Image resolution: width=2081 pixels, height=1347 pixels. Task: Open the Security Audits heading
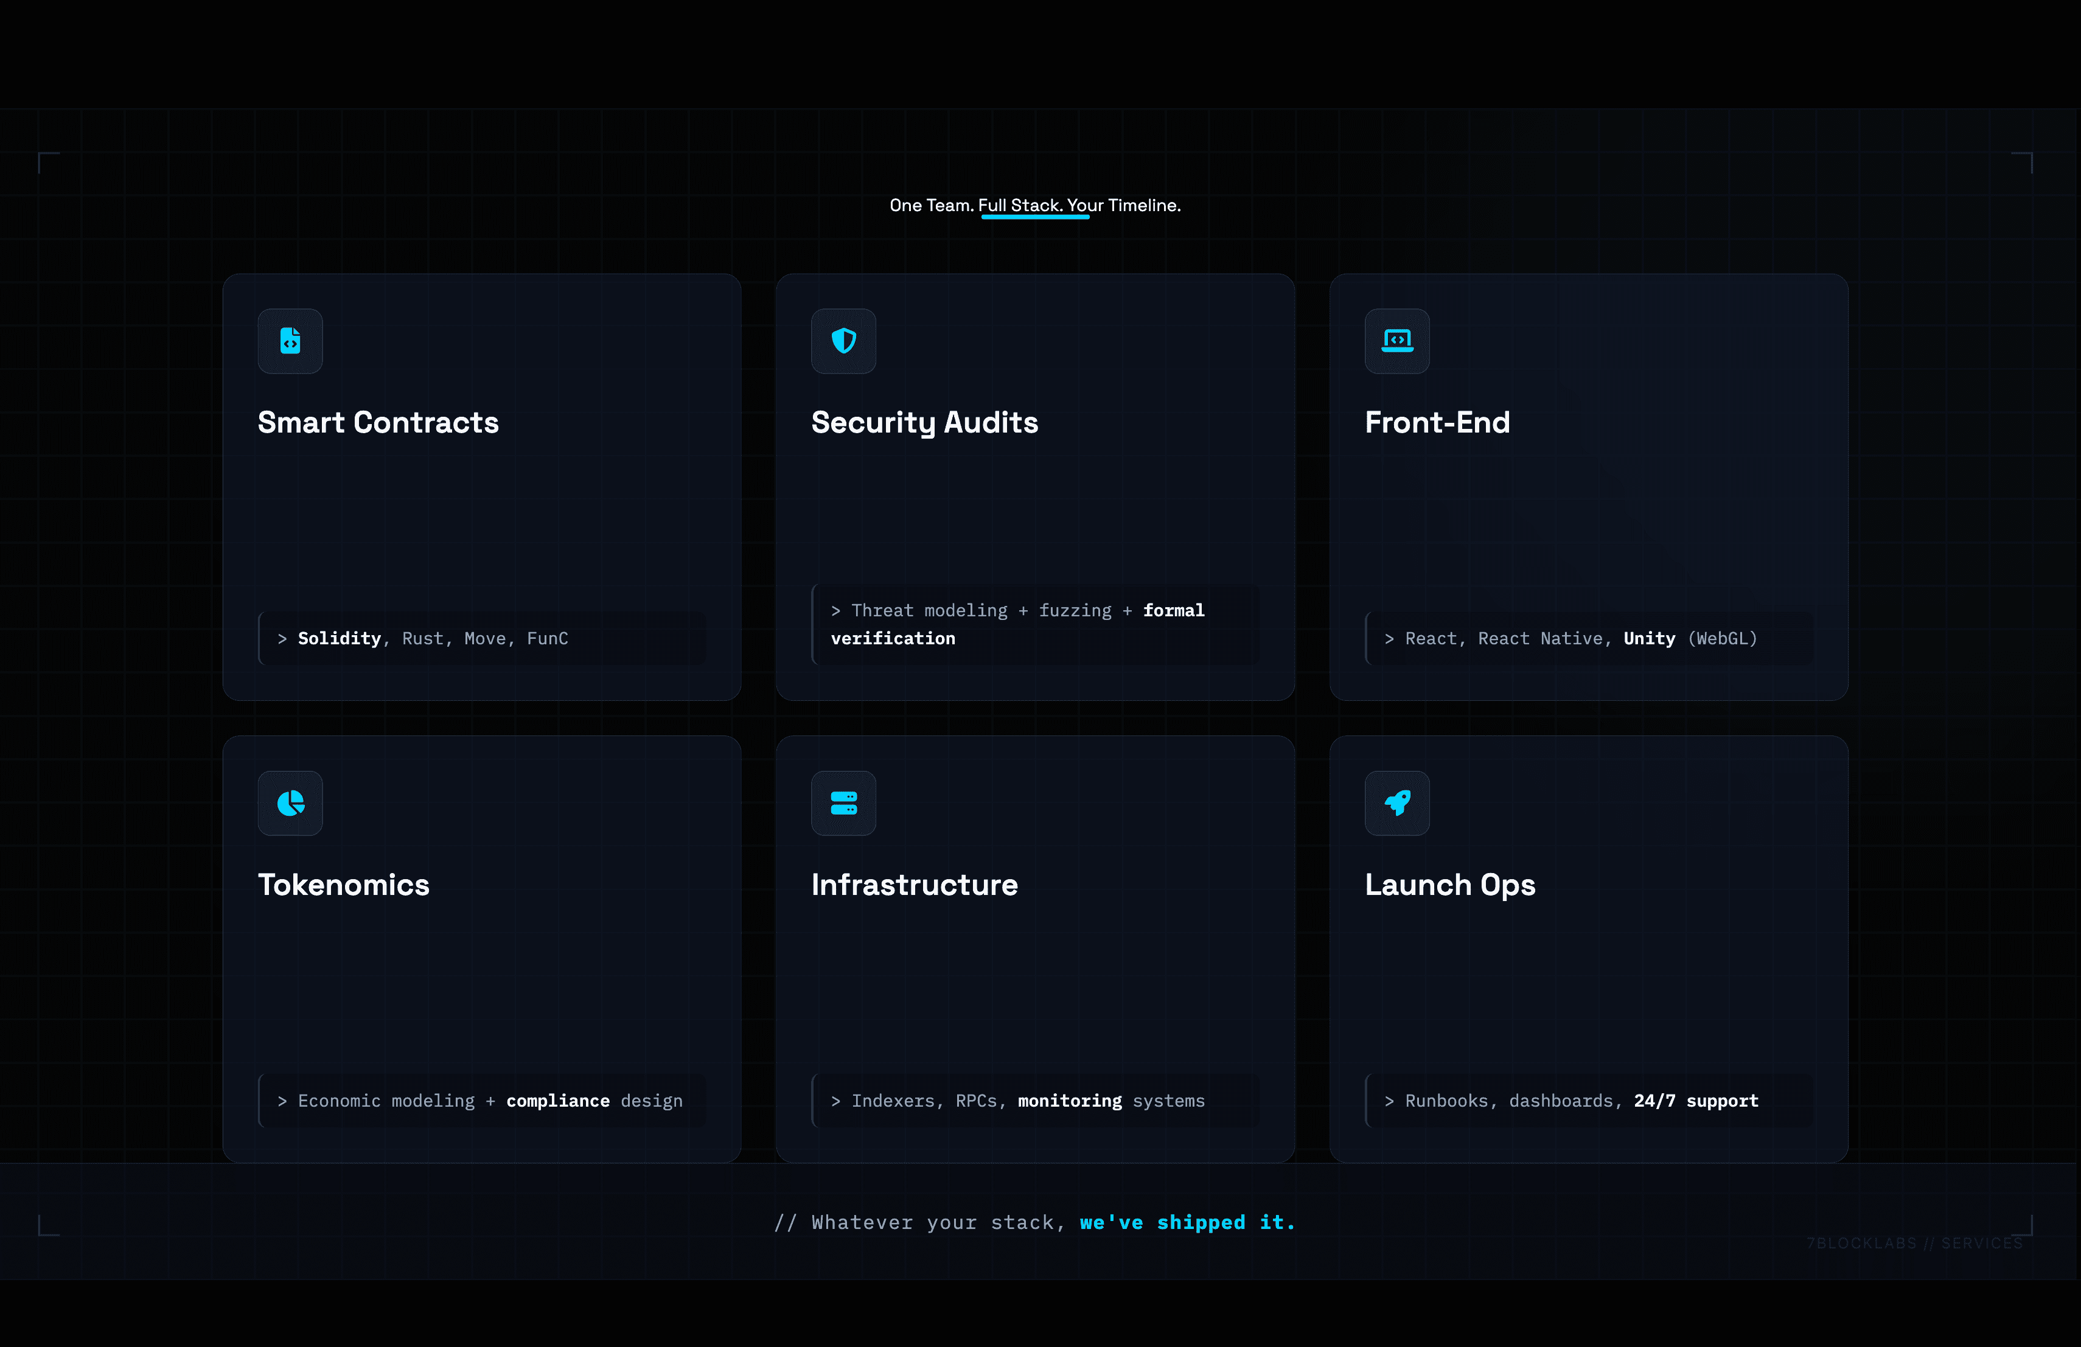tap(924, 422)
